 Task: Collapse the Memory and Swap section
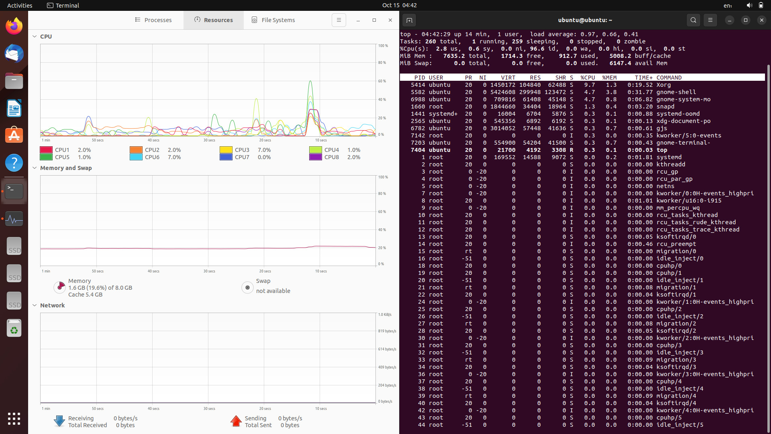click(35, 168)
